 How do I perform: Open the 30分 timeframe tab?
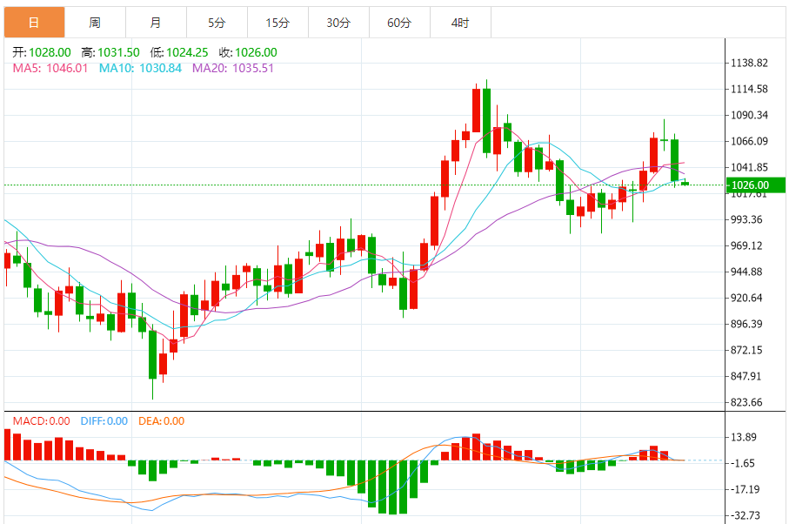[338, 23]
